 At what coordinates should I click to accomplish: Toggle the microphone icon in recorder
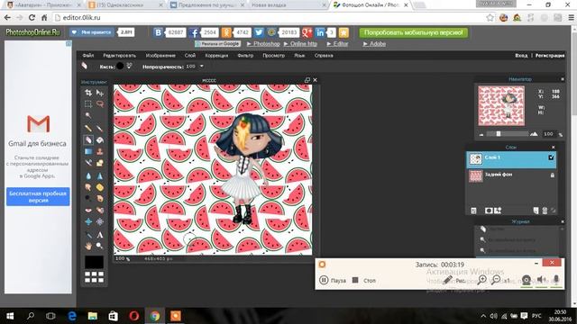(556, 280)
